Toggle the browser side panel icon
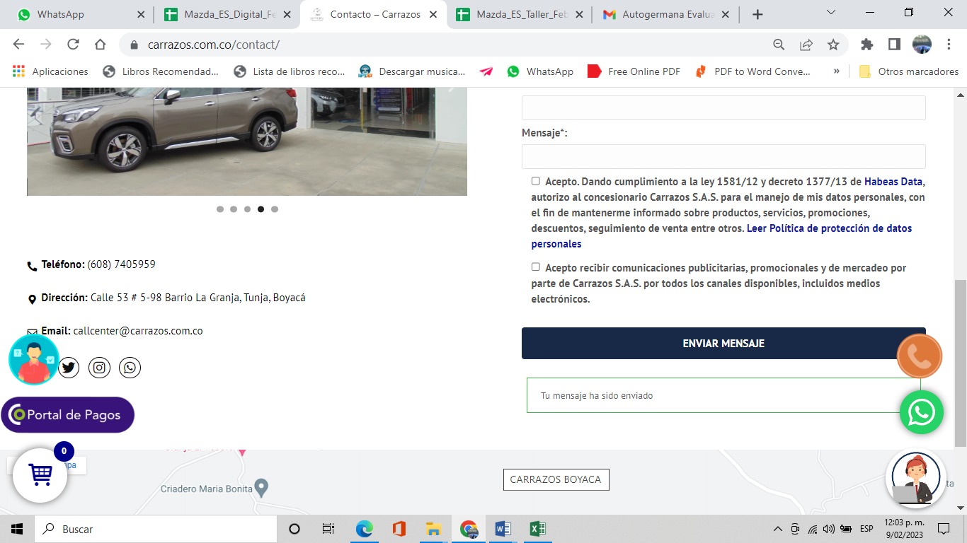 (894, 45)
